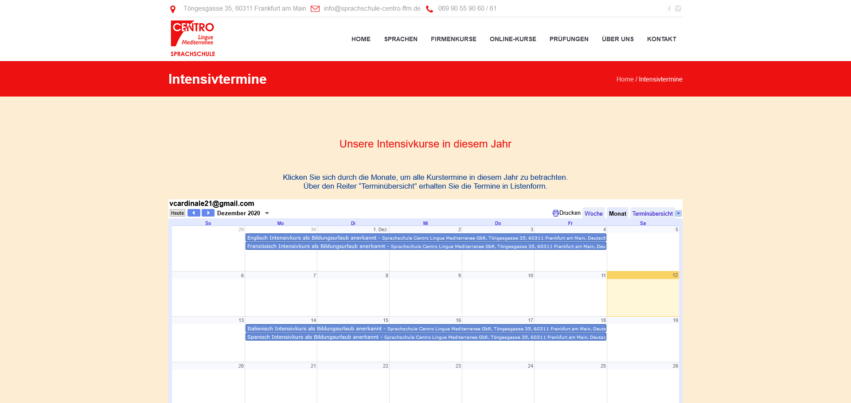Advance to next month with right arrow

click(208, 213)
